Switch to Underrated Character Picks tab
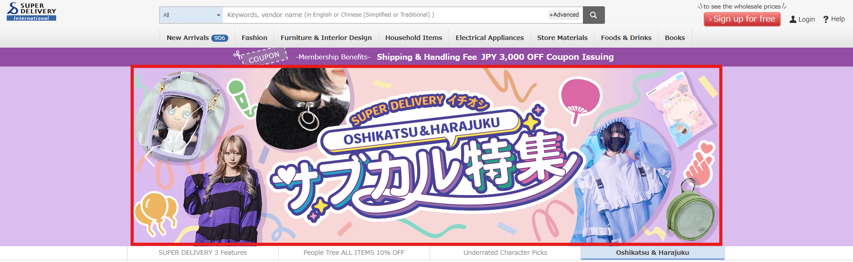 (x=505, y=253)
